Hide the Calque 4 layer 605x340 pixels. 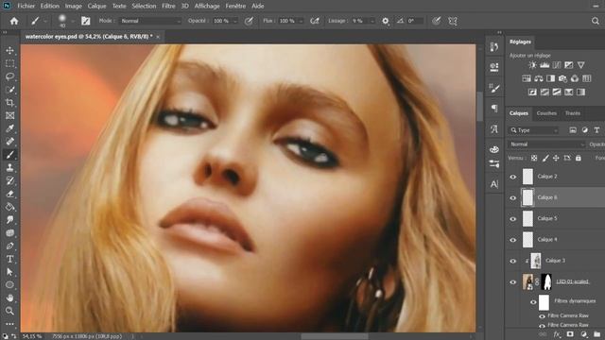tap(512, 240)
